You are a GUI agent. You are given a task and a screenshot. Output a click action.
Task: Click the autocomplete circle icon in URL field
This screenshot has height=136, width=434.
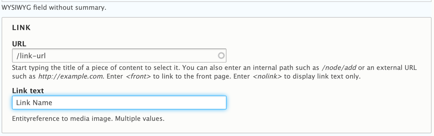pos(221,56)
